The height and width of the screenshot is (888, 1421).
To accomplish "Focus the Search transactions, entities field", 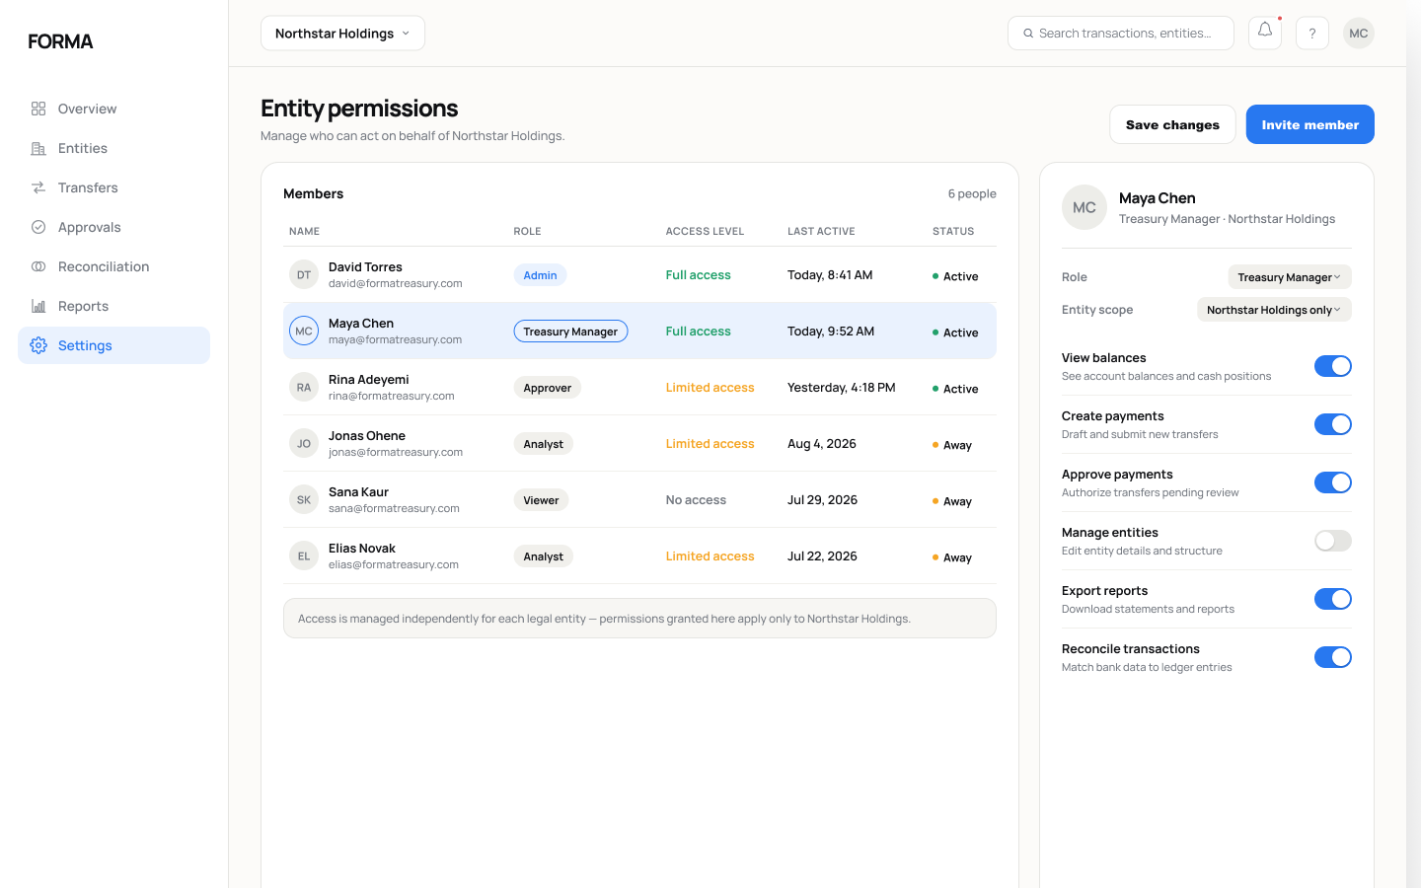I will (1121, 33).
